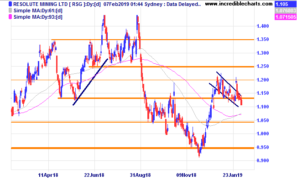297x180 pixels.
Task: Click the 1.350 price axis label
Action: pos(262,39)
